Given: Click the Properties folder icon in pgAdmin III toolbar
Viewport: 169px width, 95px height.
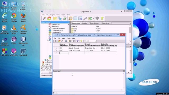Looking at the screenshot, I should (x=55, y=18).
